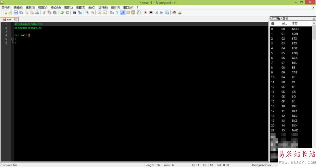Redo the last undone edit
Screen dimensions: 316x167
tap(67, 13)
